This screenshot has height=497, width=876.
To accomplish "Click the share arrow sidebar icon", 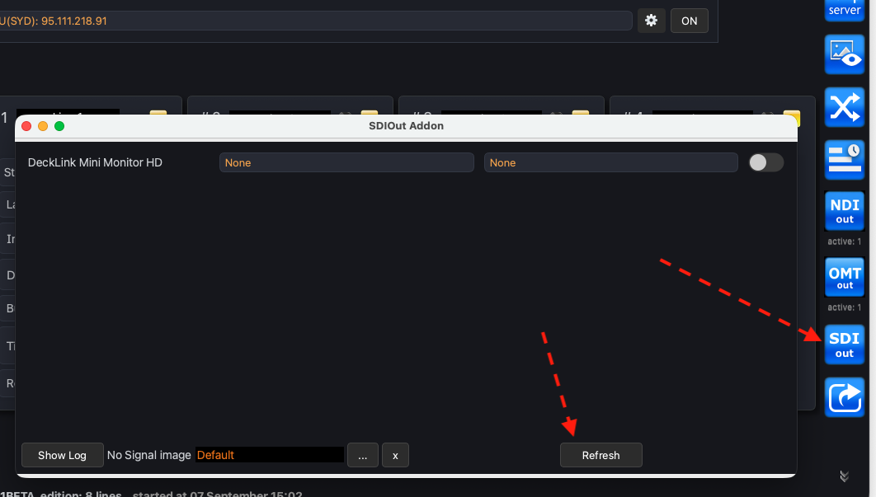I will click(844, 397).
